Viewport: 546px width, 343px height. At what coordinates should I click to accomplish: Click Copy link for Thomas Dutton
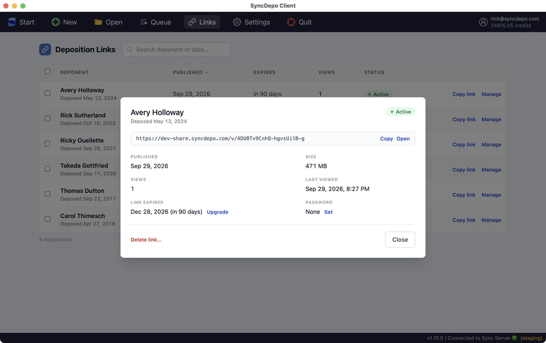coord(464,195)
